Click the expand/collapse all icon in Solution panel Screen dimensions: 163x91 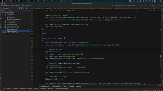click(x=21, y=8)
